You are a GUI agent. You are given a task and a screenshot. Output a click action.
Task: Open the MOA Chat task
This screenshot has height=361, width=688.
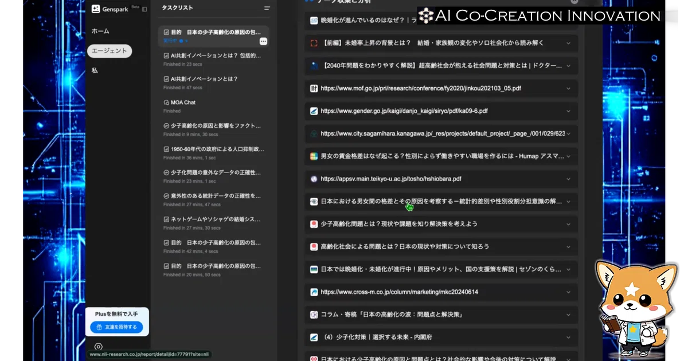pos(183,103)
